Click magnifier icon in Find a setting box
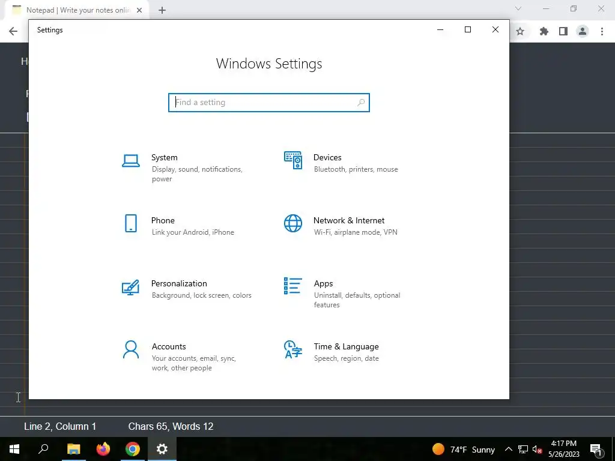Image resolution: width=615 pixels, height=461 pixels. [x=361, y=102]
